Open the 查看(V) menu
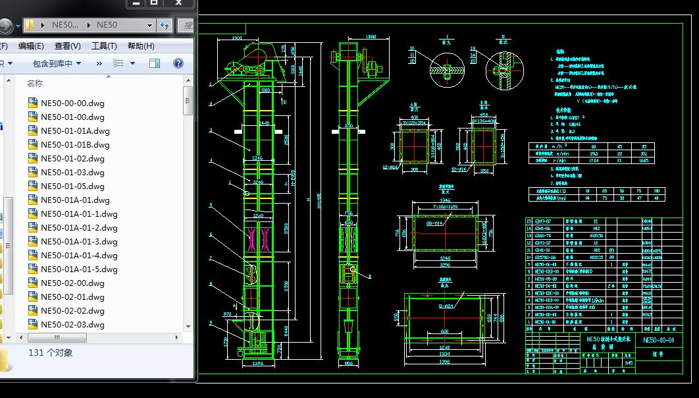699x398 pixels. (67, 46)
